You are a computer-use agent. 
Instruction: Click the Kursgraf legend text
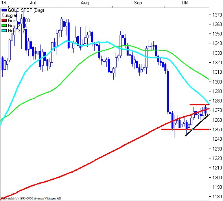click(x=9, y=15)
